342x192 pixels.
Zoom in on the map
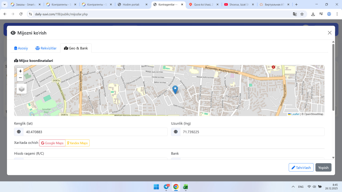[x=20, y=71]
